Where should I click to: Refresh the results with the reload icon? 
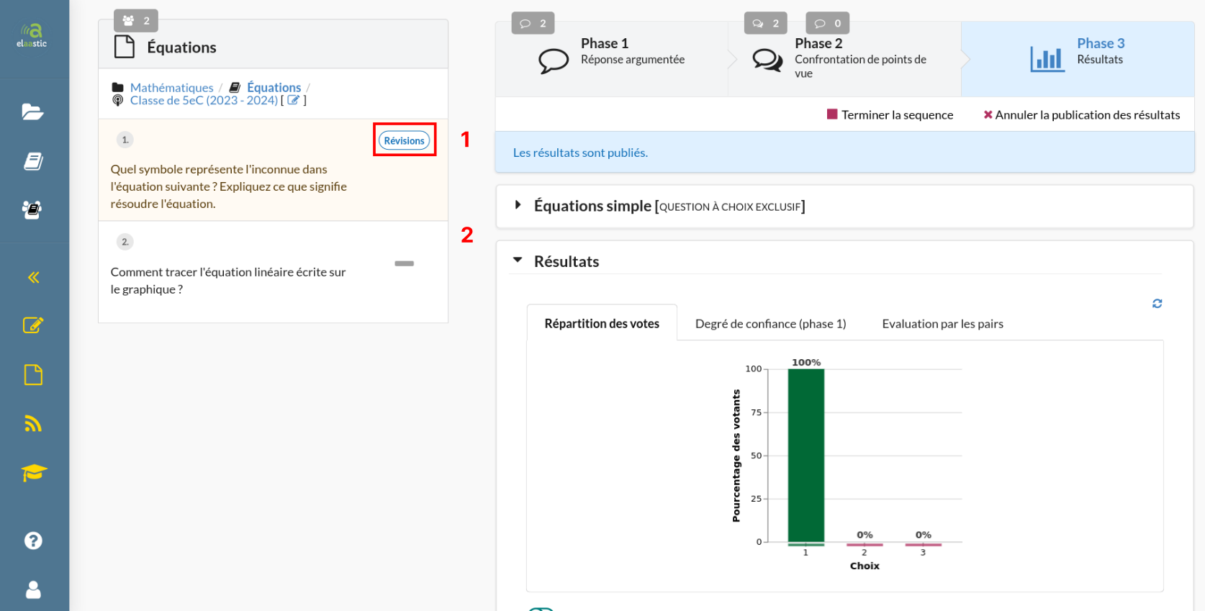pyautogui.click(x=1157, y=304)
